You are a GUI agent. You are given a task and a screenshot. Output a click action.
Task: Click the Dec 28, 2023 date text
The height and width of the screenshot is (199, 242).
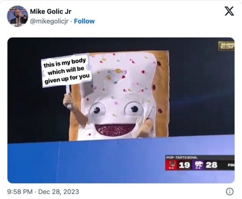click(58, 192)
